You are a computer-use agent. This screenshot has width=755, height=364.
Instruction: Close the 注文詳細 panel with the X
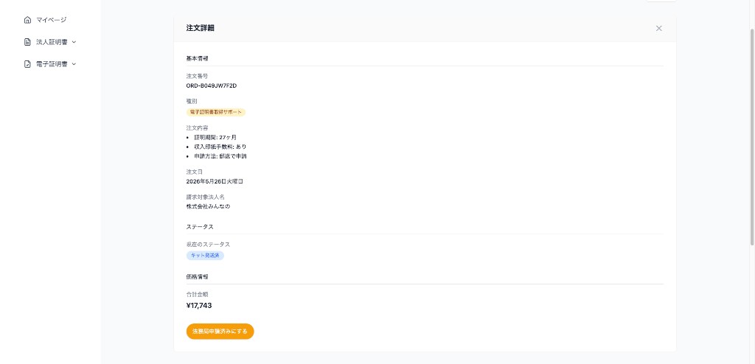658,29
